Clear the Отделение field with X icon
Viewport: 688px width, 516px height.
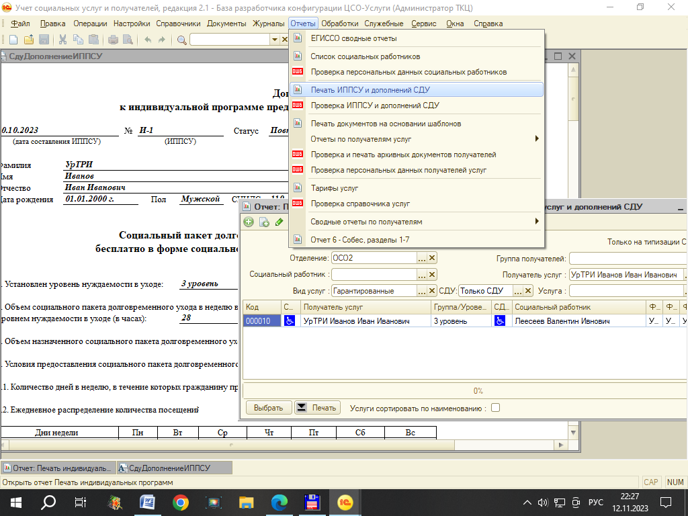click(432, 258)
